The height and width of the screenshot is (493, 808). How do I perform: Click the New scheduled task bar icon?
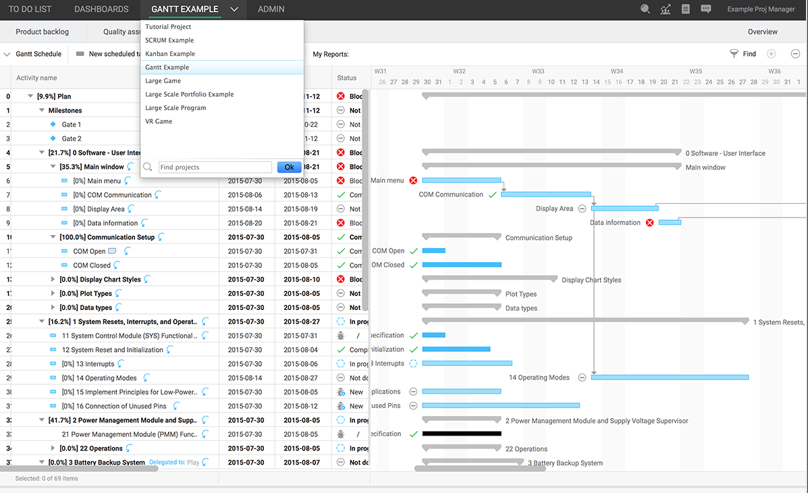point(80,53)
